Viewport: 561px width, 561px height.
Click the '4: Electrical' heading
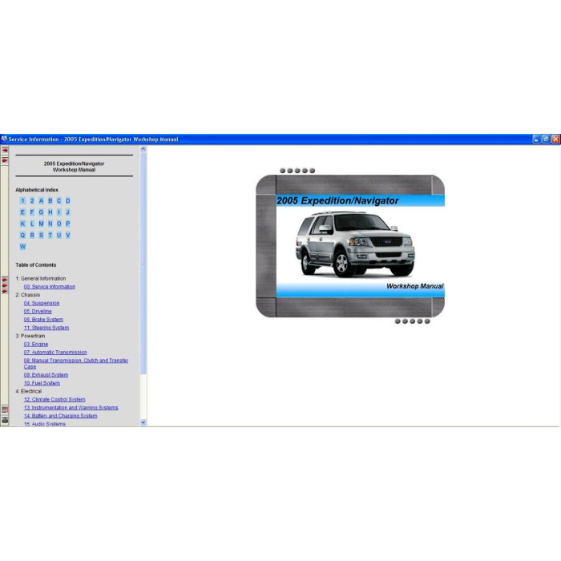[x=28, y=391]
